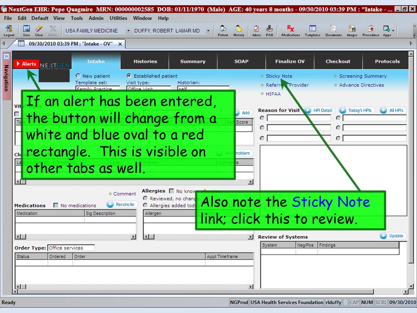Screen dimensions: 417x313
Task: Check the No known allergies checkbox
Action: pyautogui.click(x=172, y=191)
